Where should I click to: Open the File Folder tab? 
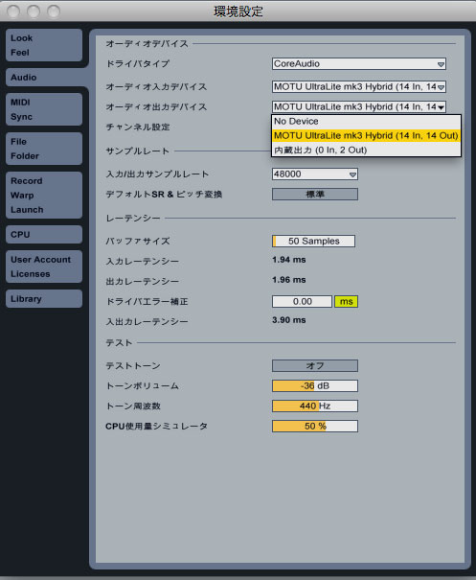tap(44, 149)
